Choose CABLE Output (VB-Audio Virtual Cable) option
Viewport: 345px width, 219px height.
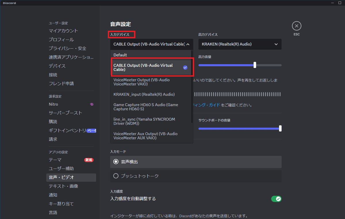(151, 67)
